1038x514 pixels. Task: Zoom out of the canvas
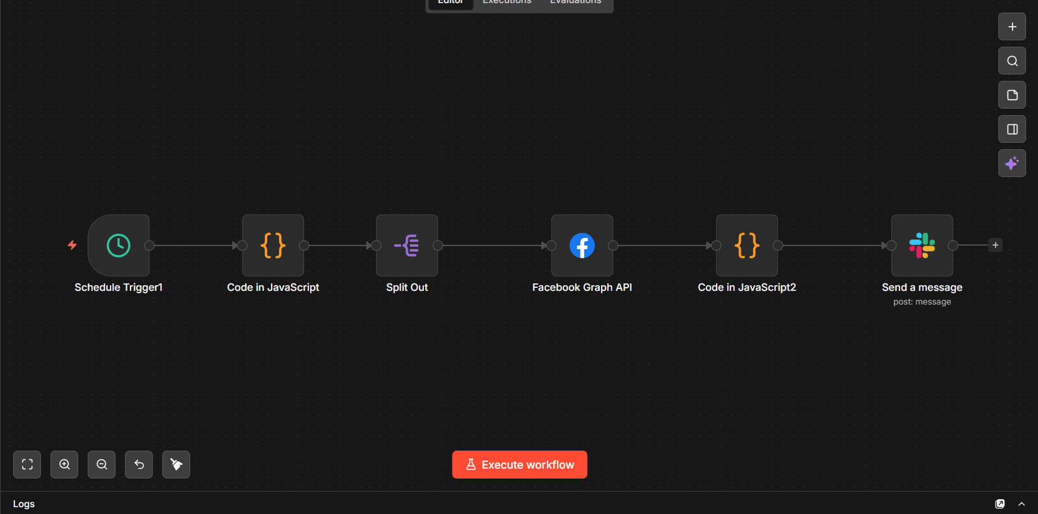pyautogui.click(x=102, y=464)
